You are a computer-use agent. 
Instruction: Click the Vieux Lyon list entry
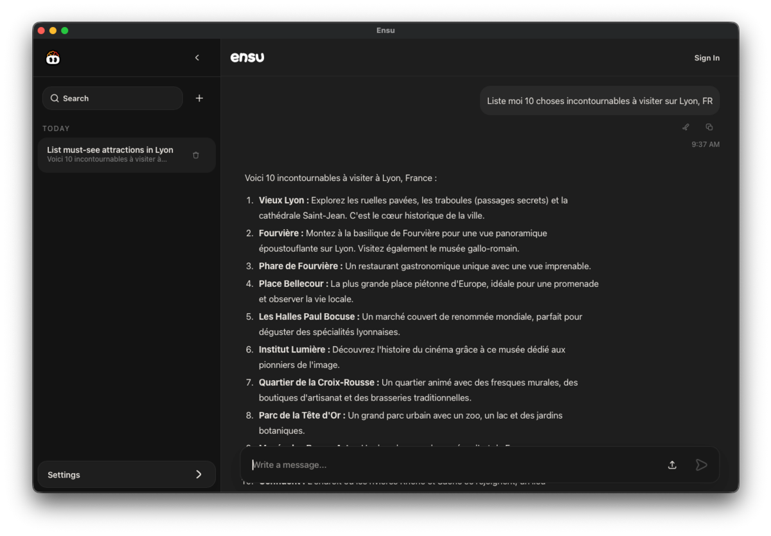(x=283, y=200)
